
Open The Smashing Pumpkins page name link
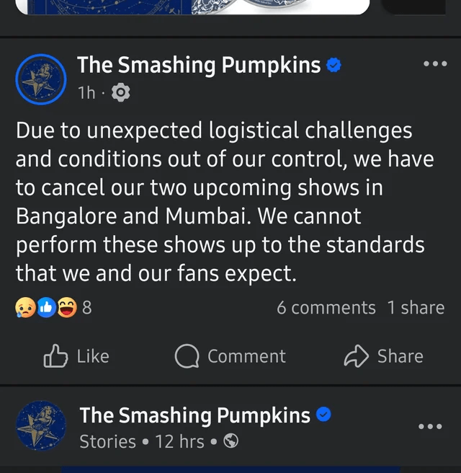click(199, 66)
